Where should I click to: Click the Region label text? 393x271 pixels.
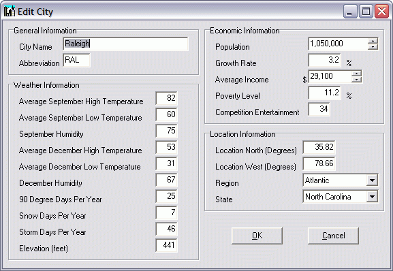[x=227, y=183]
